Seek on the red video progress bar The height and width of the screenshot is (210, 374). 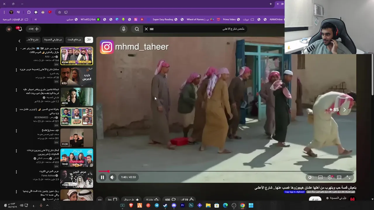(x=226, y=171)
